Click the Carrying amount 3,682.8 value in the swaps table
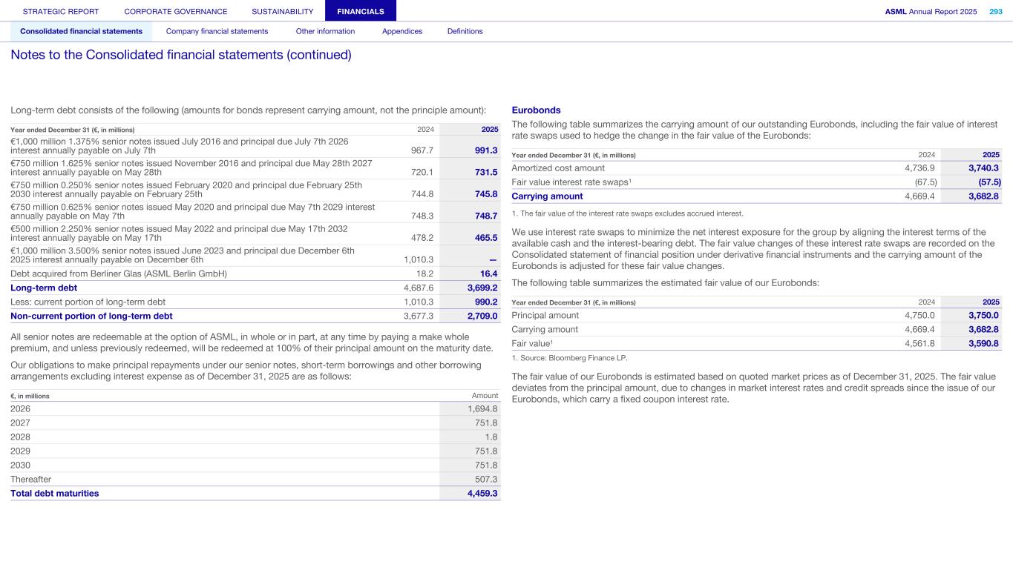Viewport: 1013px width, 570px height. coord(984,196)
